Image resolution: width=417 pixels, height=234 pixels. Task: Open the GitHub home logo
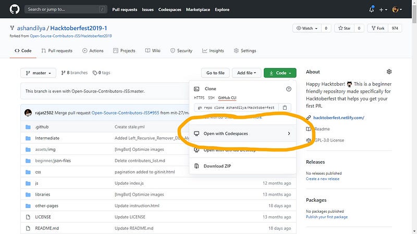point(15,9)
